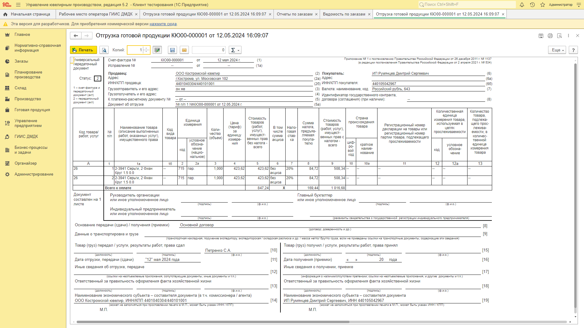Increase copies with the up stepper arrow
This screenshot has width=584, height=328.
147,48
